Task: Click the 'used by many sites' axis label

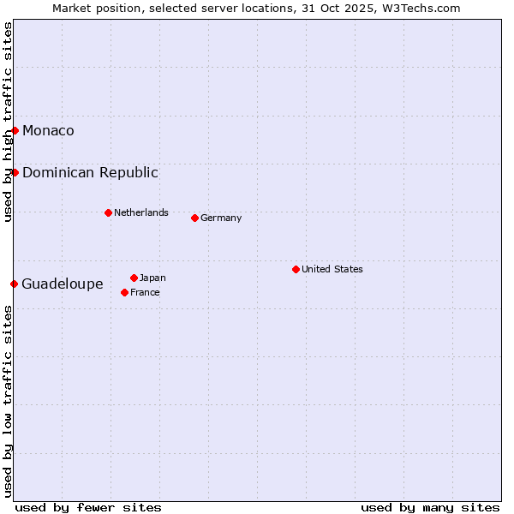Action: (430, 507)
